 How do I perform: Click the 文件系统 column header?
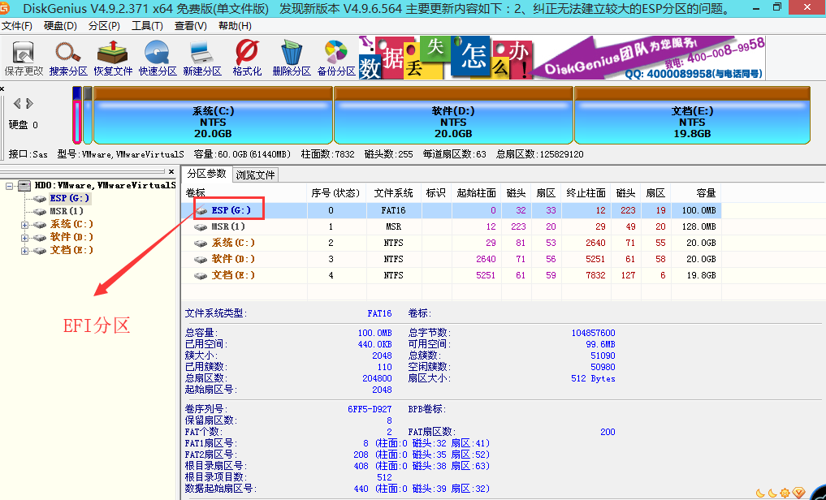tap(394, 193)
